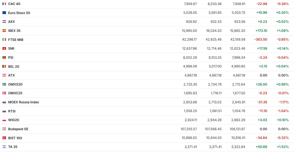Click the Israel flag next to TA 35
This screenshot has height=152, width=294.
pyautogui.click(x=4, y=147)
